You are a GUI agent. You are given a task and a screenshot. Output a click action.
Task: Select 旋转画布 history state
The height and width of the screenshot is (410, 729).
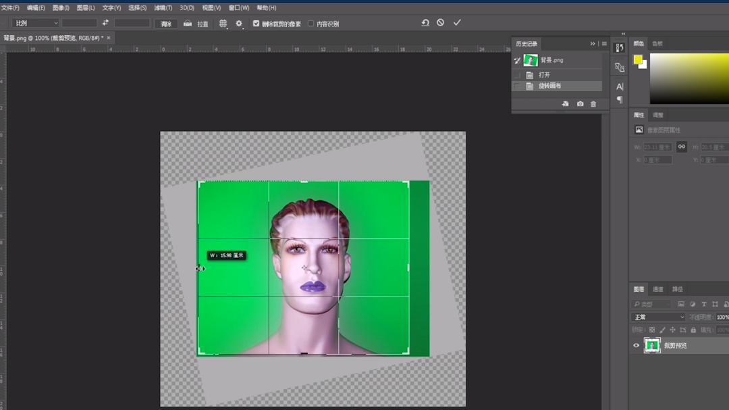[557, 86]
